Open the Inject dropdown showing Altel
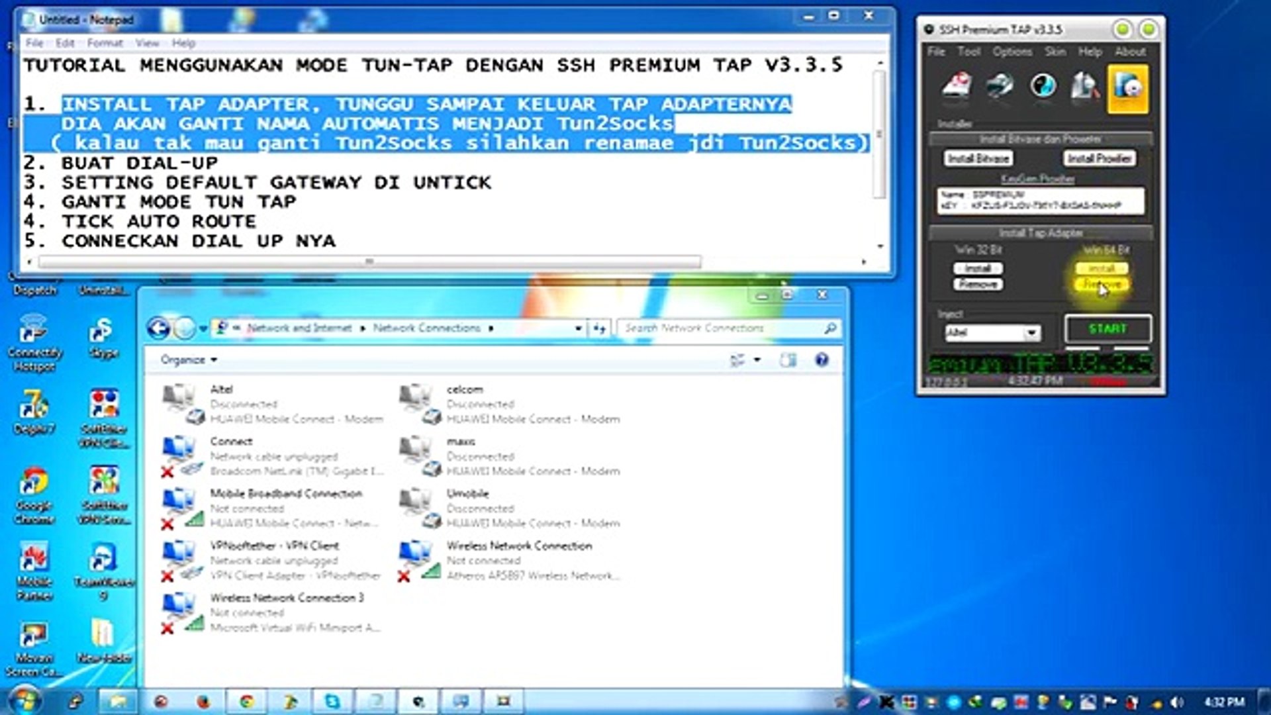 click(x=1031, y=333)
